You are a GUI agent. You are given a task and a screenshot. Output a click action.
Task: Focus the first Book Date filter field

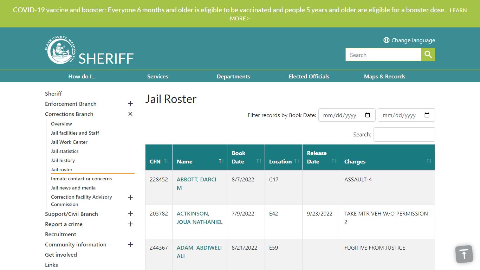(x=347, y=115)
